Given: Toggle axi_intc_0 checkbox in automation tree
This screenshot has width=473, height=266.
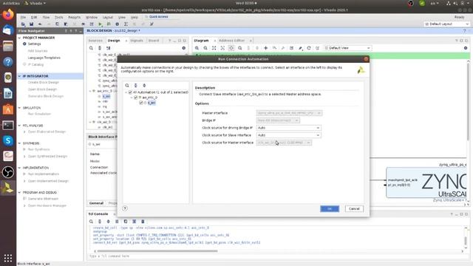Looking at the screenshot, I should tap(136, 98).
